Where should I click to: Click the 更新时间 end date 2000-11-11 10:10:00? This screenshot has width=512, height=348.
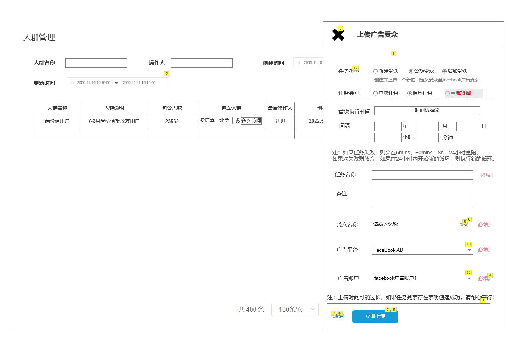tap(139, 83)
